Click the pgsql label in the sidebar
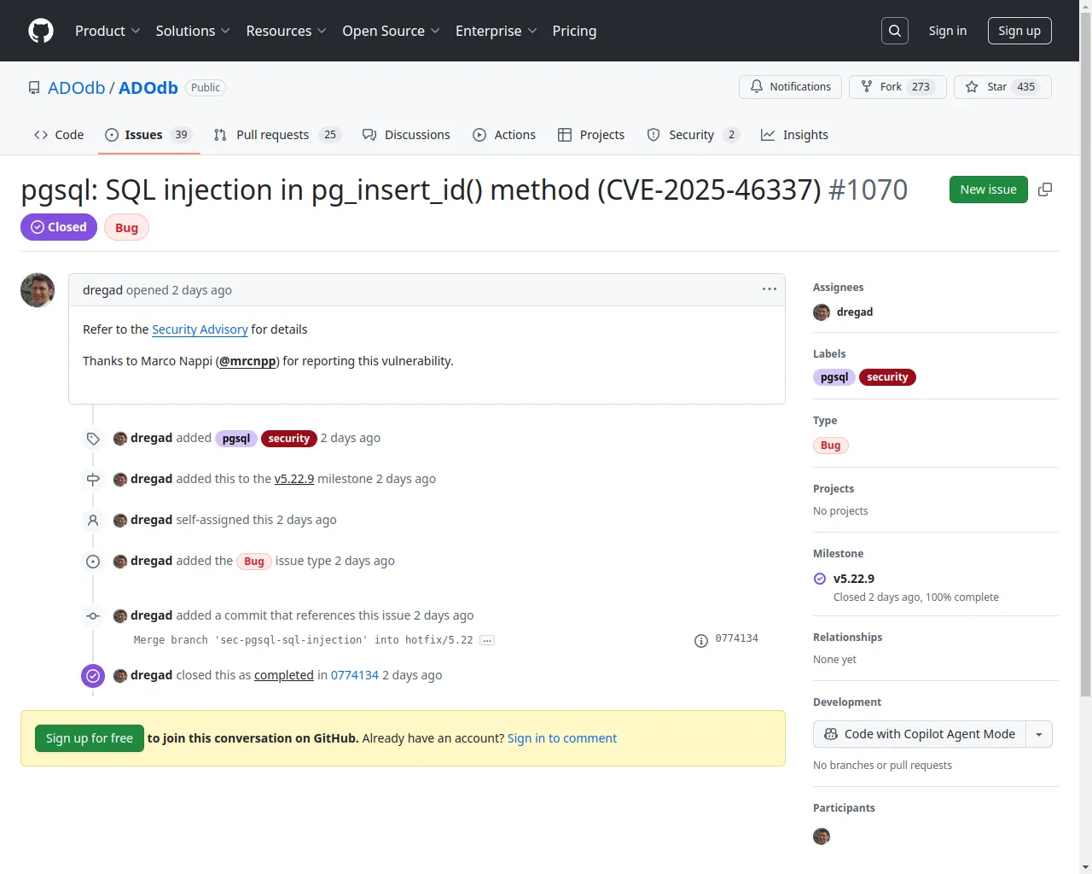1092x874 pixels. (834, 377)
